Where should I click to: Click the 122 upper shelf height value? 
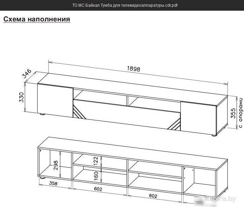point(96,161)
